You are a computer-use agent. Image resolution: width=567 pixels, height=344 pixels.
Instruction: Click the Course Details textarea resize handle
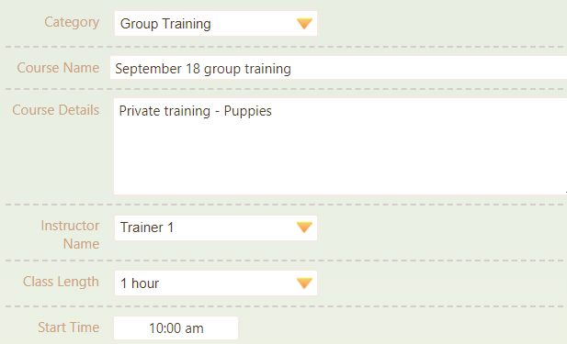pos(565,193)
